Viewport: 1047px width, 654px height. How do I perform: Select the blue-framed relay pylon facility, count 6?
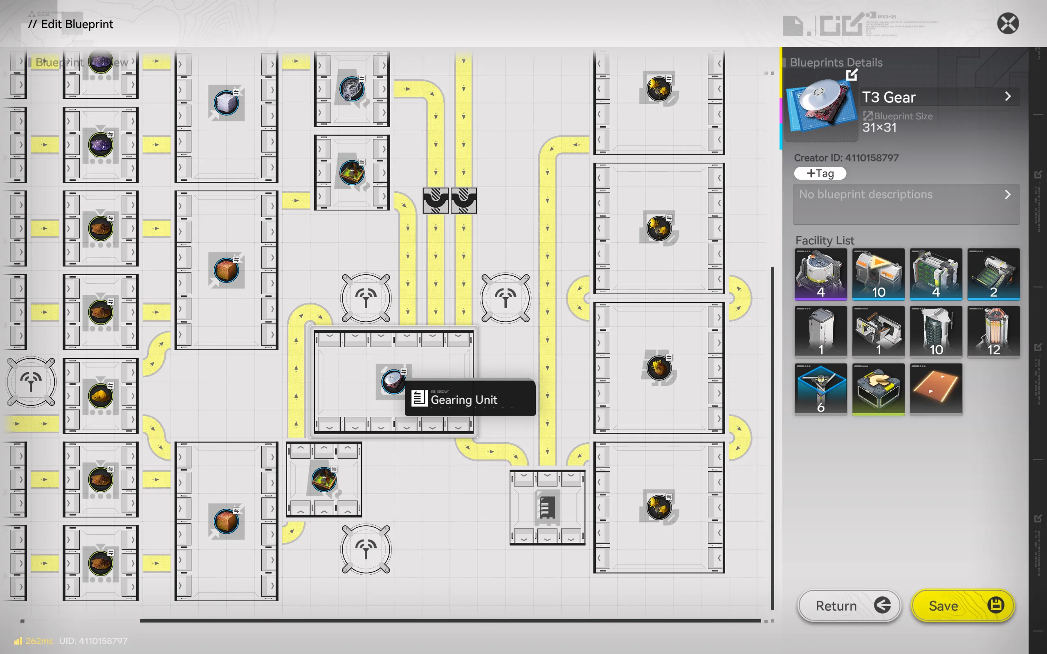click(820, 389)
